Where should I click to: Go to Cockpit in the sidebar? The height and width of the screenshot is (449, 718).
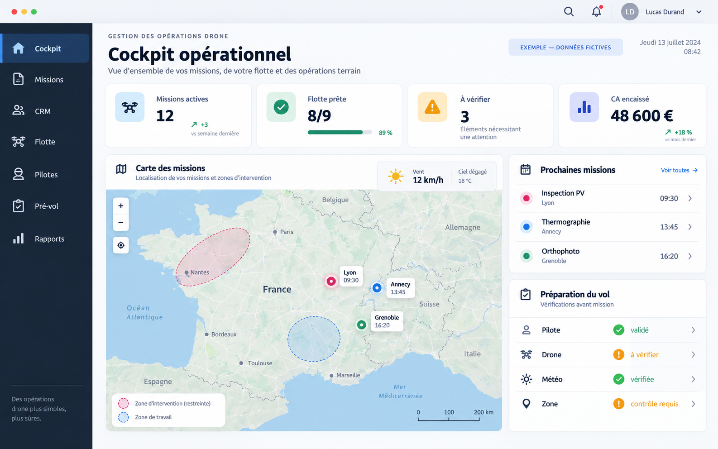[45, 48]
